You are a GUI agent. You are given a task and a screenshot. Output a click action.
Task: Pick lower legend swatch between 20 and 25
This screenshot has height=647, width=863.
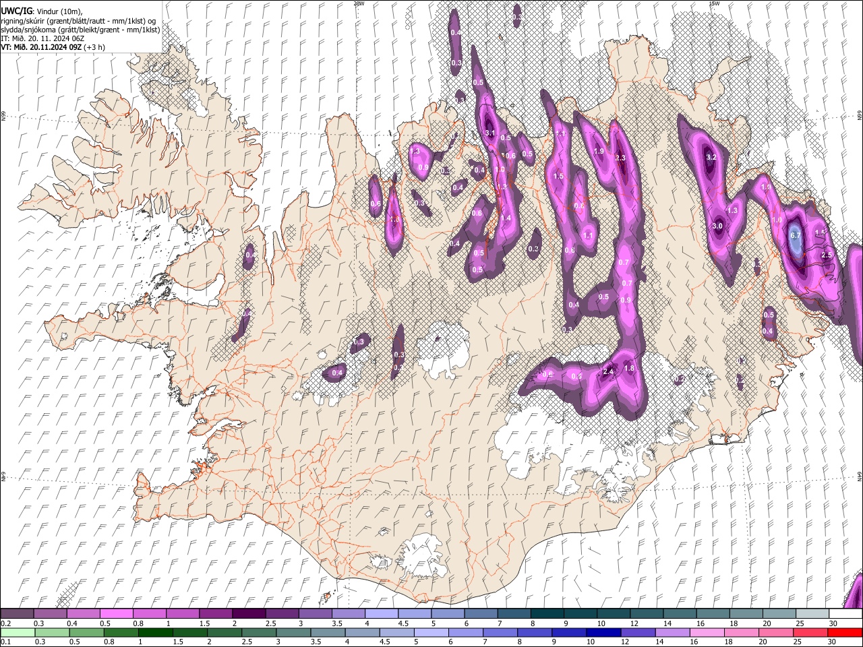click(777, 633)
